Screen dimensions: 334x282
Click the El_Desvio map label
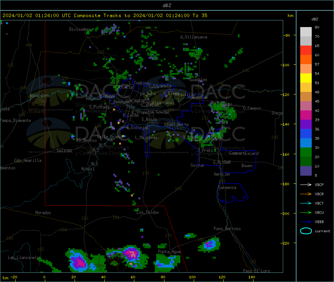(x=86, y=140)
